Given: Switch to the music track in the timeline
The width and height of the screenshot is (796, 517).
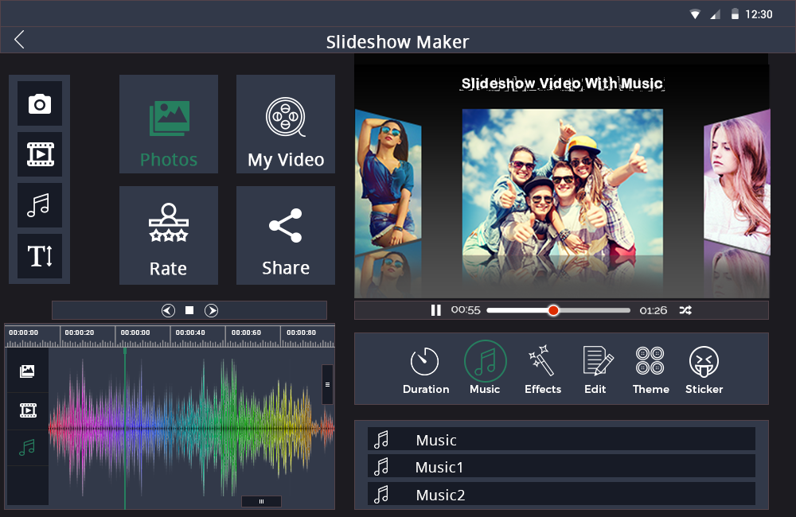Looking at the screenshot, I should coord(28,447).
